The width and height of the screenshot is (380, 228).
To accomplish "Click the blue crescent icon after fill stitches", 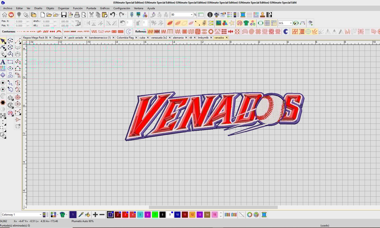I will [286, 32].
